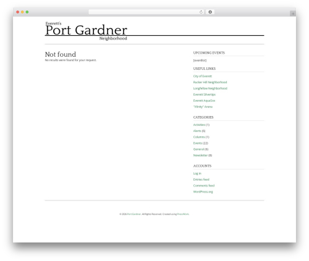This screenshot has height=261, width=309.
Task: Click the Neighborhood subtitle text
Action: point(113,38)
